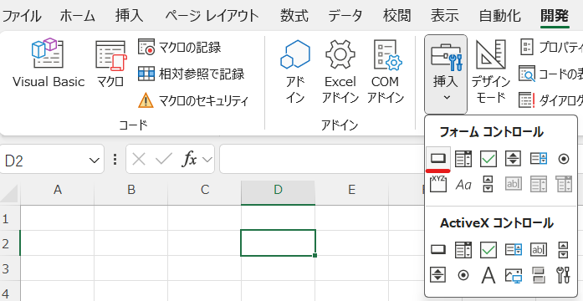
Task: Open the Visual Basic editor
Action: click(x=49, y=64)
